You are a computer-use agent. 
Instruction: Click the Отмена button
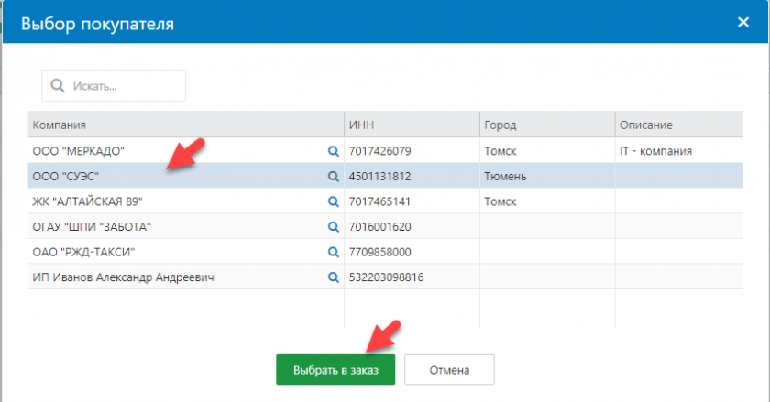(449, 371)
